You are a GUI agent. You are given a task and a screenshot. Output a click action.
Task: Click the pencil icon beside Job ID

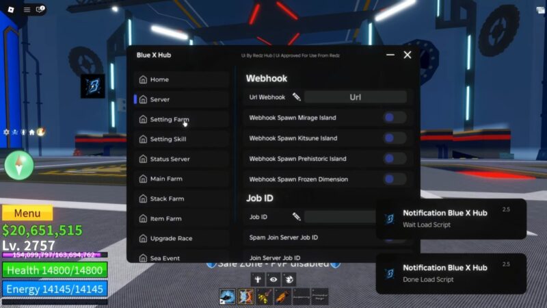(297, 216)
